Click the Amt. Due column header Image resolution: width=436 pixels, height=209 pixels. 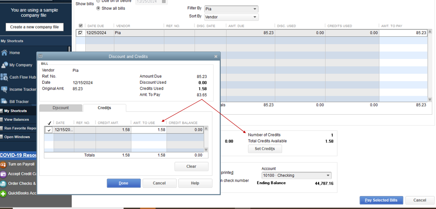tap(236, 26)
